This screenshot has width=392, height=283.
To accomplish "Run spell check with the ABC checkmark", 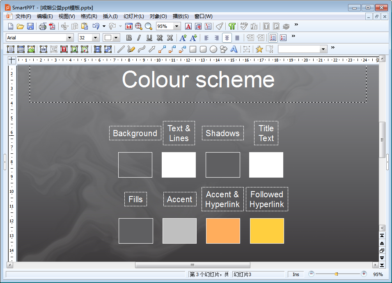I will pos(244,26).
